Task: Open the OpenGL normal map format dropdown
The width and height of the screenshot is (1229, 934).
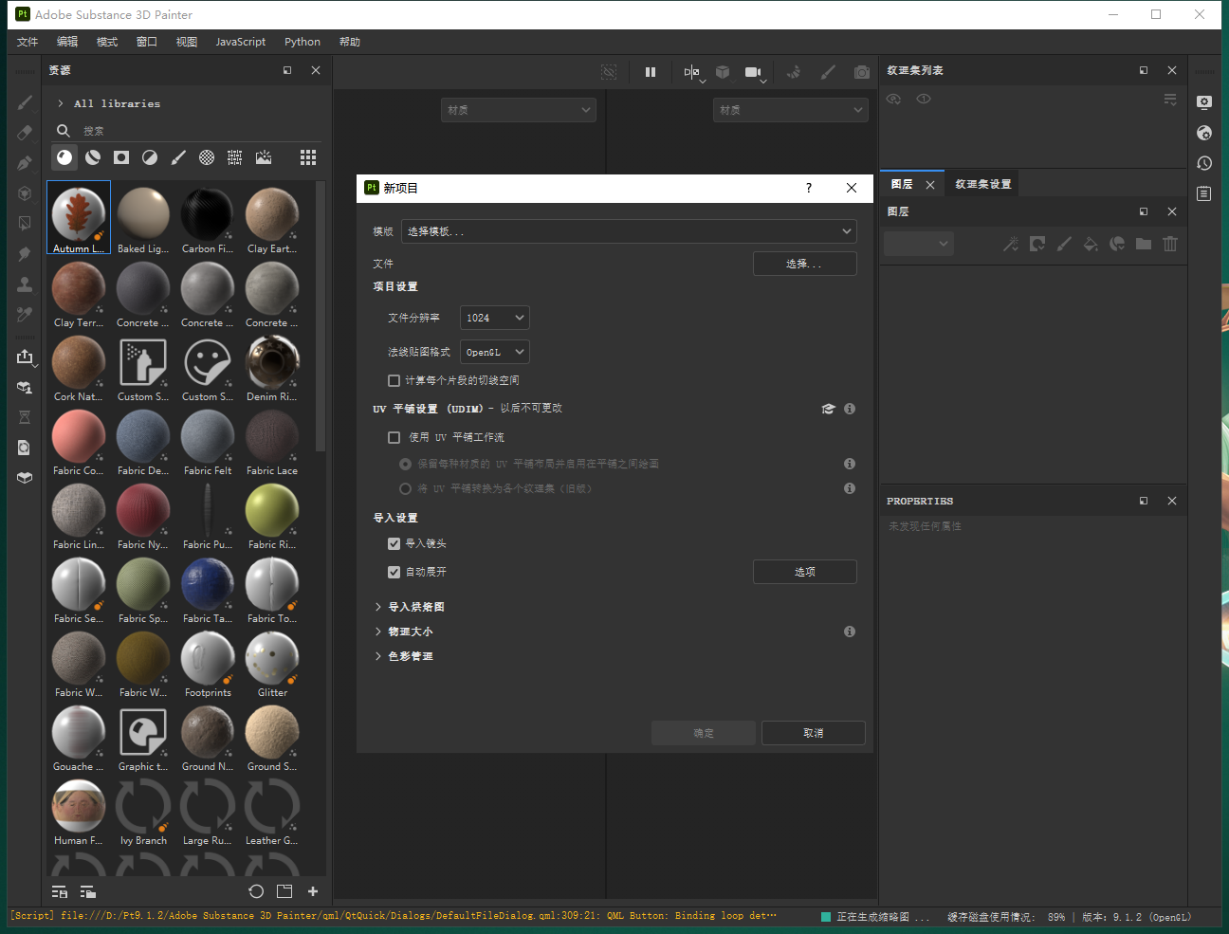Action: pos(494,352)
